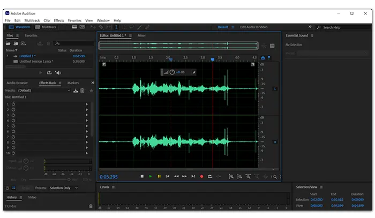This screenshot has height=218, width=375.
Task: Select the Default workspace
Action: point(223,27)
